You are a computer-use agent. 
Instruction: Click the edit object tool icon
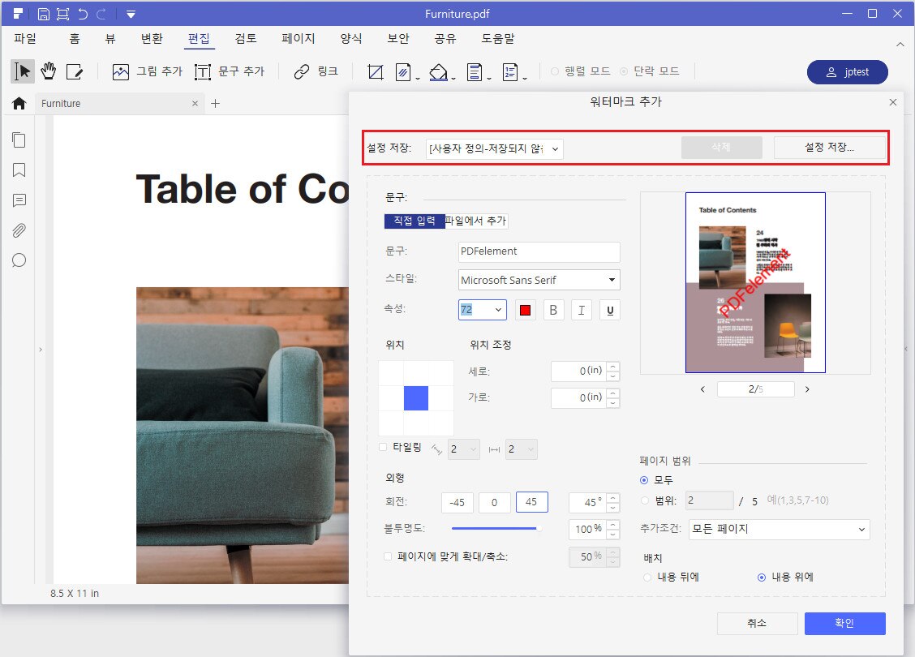pyautogui.click(x=75, y=71)
